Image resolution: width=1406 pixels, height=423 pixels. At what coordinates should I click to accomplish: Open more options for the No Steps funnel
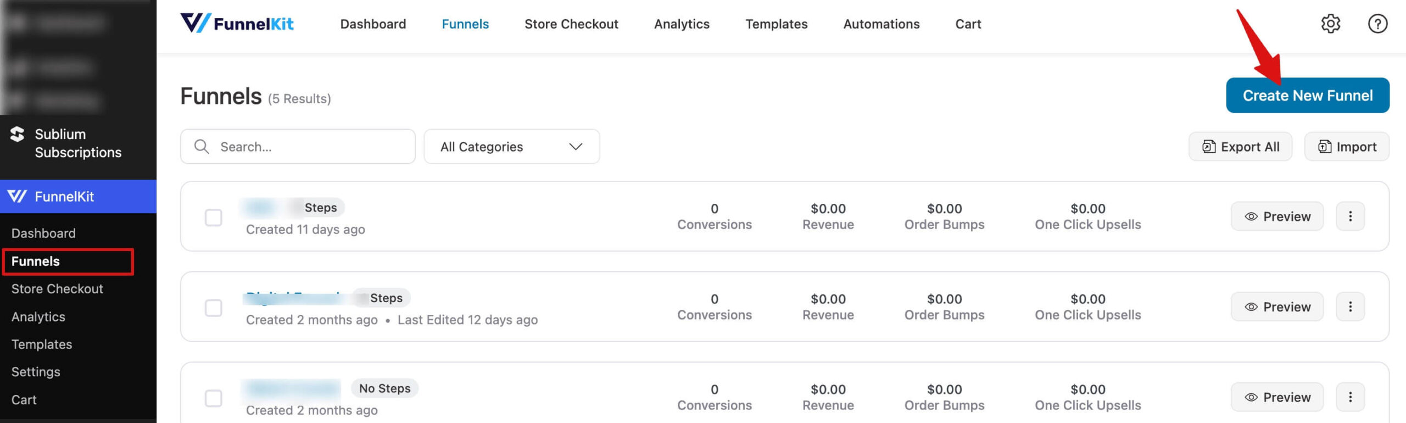[x=1350, y=397]
